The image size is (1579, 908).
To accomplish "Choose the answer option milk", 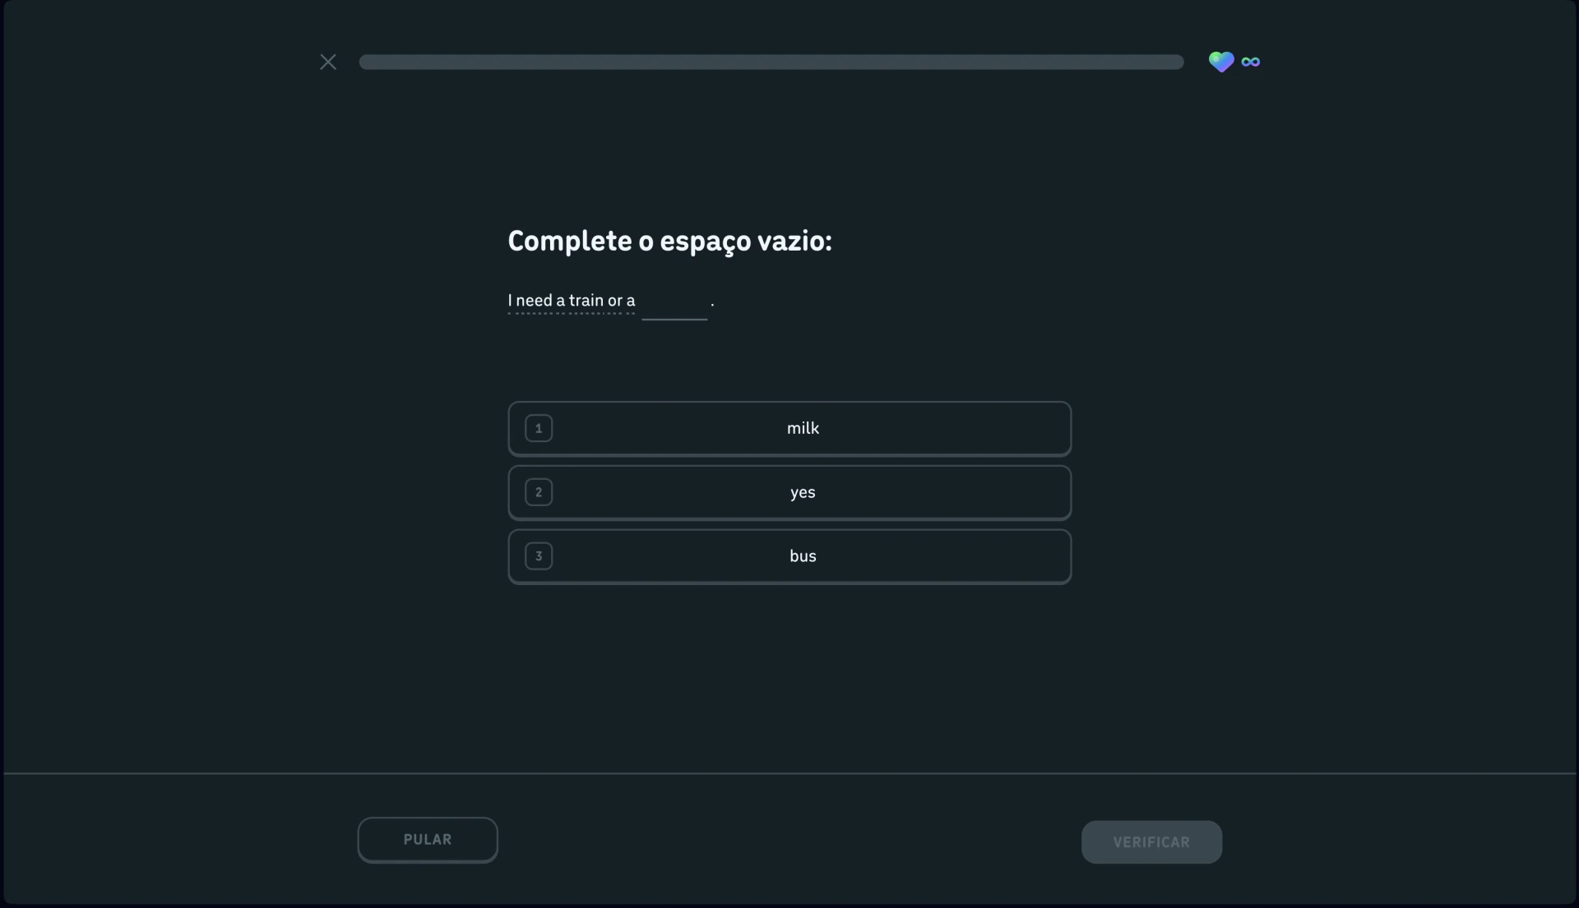I will pos(789,428).
